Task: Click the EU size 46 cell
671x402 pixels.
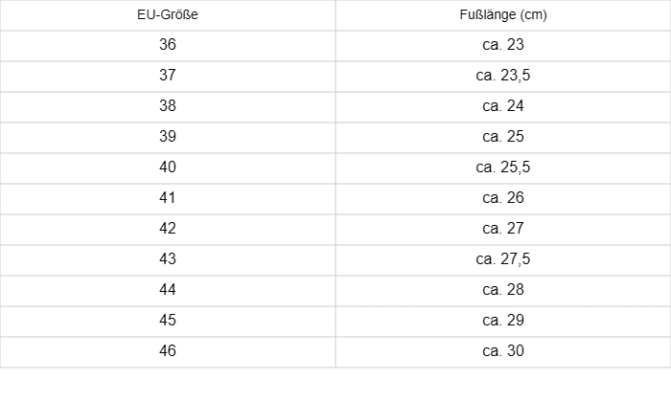Action: (168, 351)
